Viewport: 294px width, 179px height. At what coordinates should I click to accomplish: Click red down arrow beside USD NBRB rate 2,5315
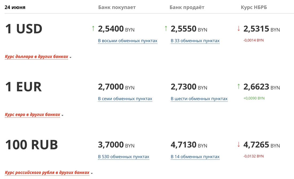coord(239,29)
